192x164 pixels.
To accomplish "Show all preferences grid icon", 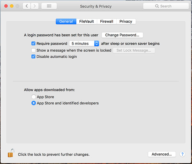I will pos(49,6).
